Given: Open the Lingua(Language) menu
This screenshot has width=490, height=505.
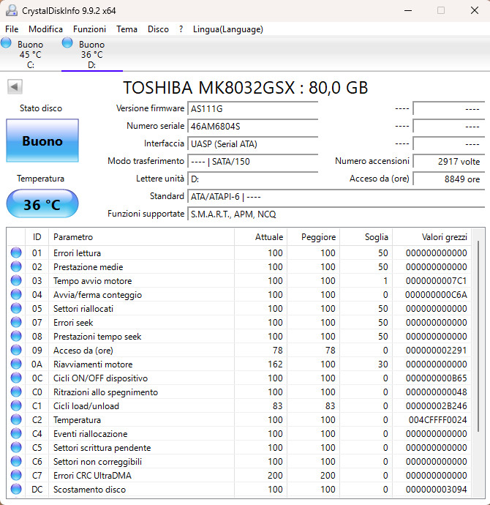Looking at the screenshot, I should [227, 29].
